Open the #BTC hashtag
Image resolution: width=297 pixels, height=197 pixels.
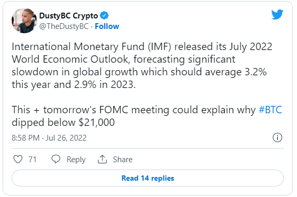pos(270,110)
